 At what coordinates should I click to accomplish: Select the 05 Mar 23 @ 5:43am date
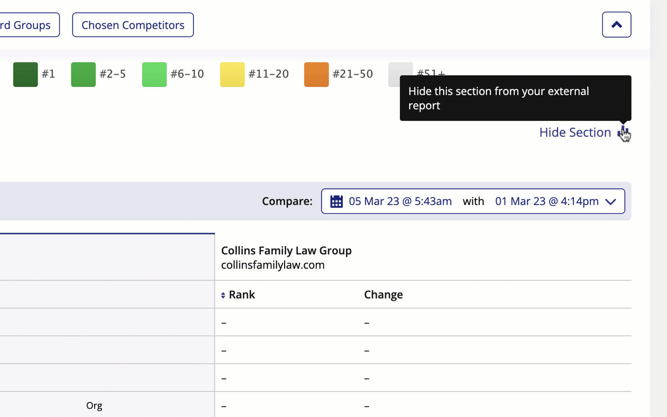tap(400, 201)
